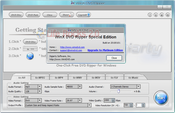The image size is (175, 113).
Task: Click the Volume slider handle
Action: (118, 91)
